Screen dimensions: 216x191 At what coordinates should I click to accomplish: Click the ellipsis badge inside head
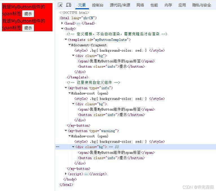pyautogui.click(x=78, y=24)
